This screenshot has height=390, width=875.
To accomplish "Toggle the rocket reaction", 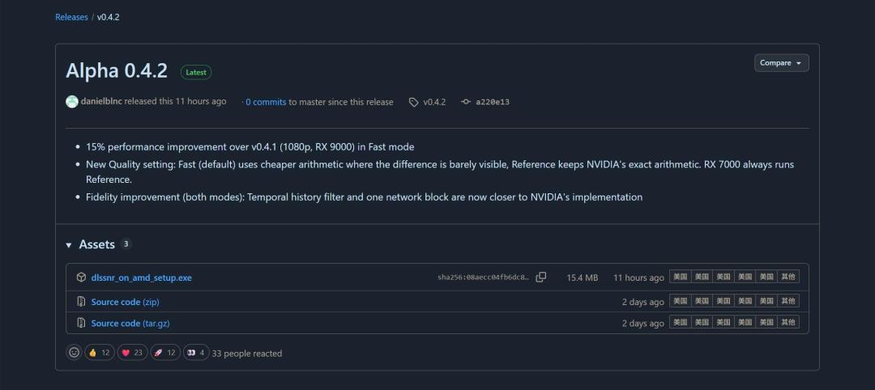I will point(165,353).
